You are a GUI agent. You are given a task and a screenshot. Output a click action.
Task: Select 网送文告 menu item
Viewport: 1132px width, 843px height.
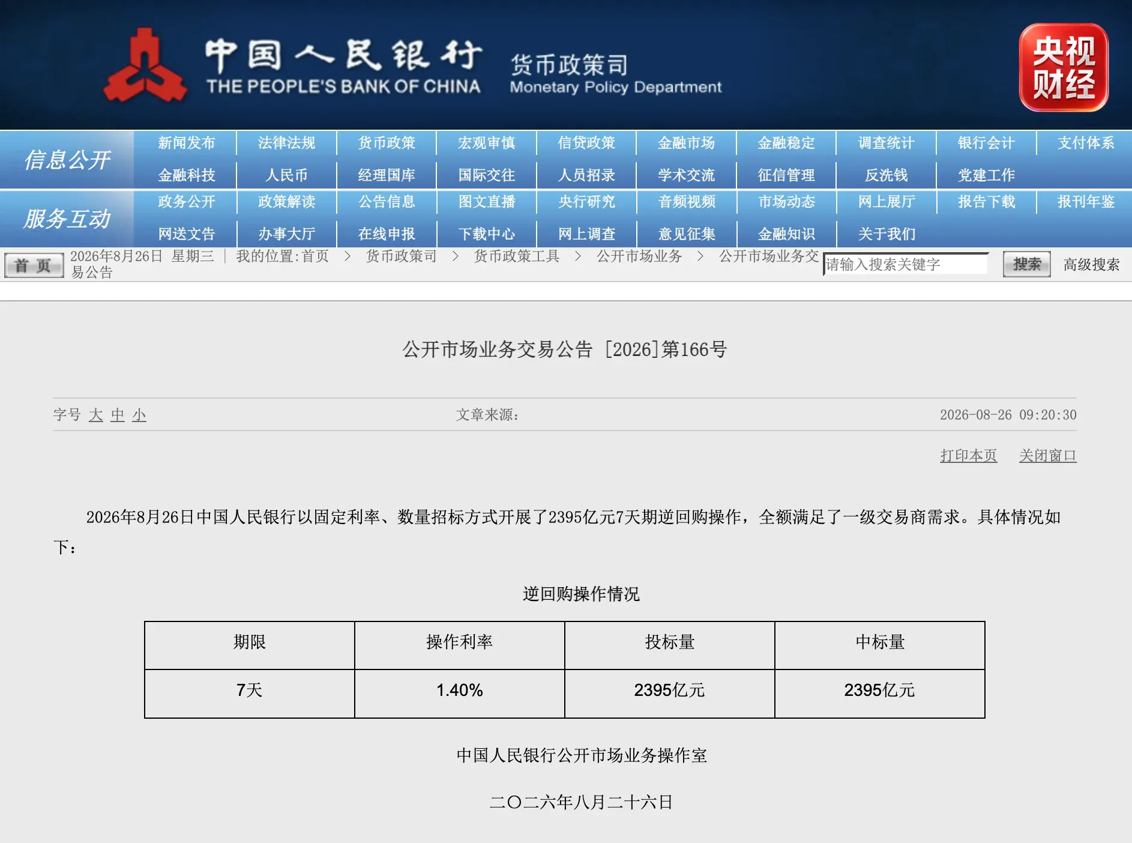coord(187,234)
